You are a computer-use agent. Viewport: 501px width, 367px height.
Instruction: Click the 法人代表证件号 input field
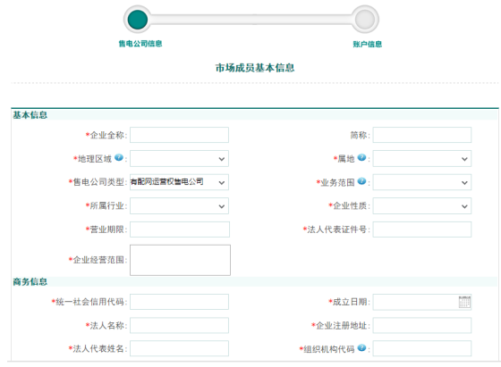point(422,229)
